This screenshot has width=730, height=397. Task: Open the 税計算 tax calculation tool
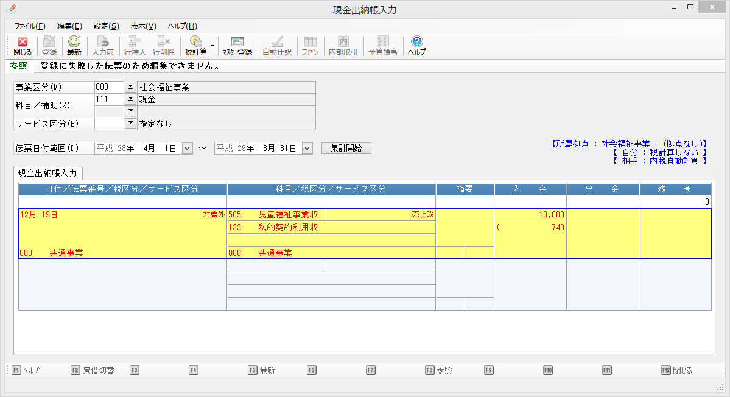(x=195, y=46)
